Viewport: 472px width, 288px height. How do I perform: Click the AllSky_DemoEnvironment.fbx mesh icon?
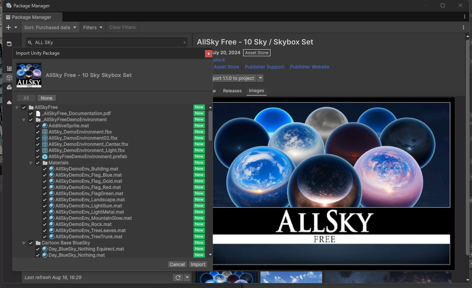(x=45, y=132)
